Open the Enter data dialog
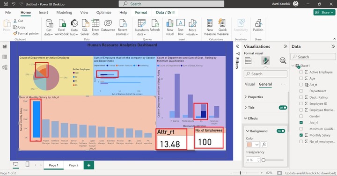This screenshot has width=337, height=176. pos(95,27)
